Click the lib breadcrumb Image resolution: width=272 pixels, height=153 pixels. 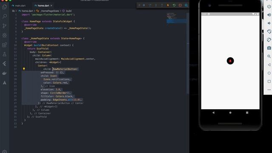click(13, 11)
